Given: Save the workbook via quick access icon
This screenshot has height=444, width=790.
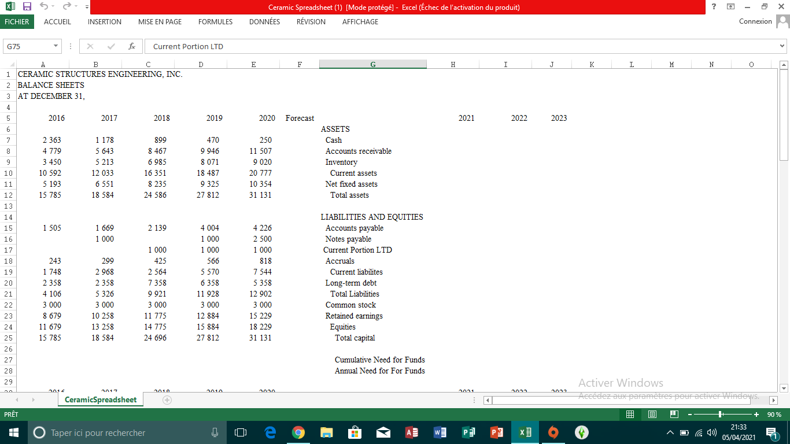Looking at the screenshot, I should click(x=27, y=7).
